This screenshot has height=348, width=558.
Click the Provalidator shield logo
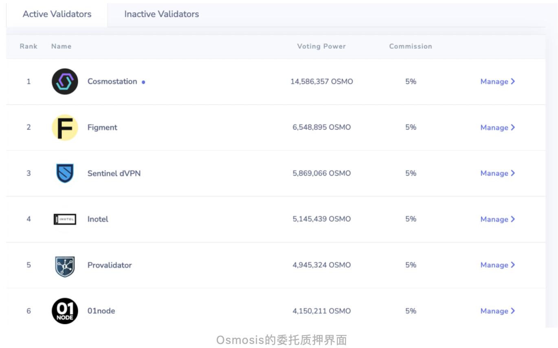click(x=65, y=265)
